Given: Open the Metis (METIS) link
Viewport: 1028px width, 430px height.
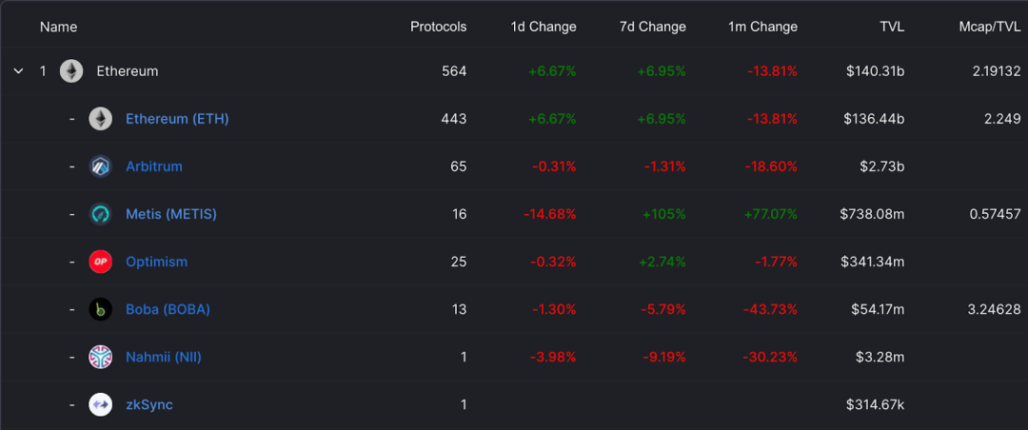Looking at the screenshot, I should (x=171, y=214).
